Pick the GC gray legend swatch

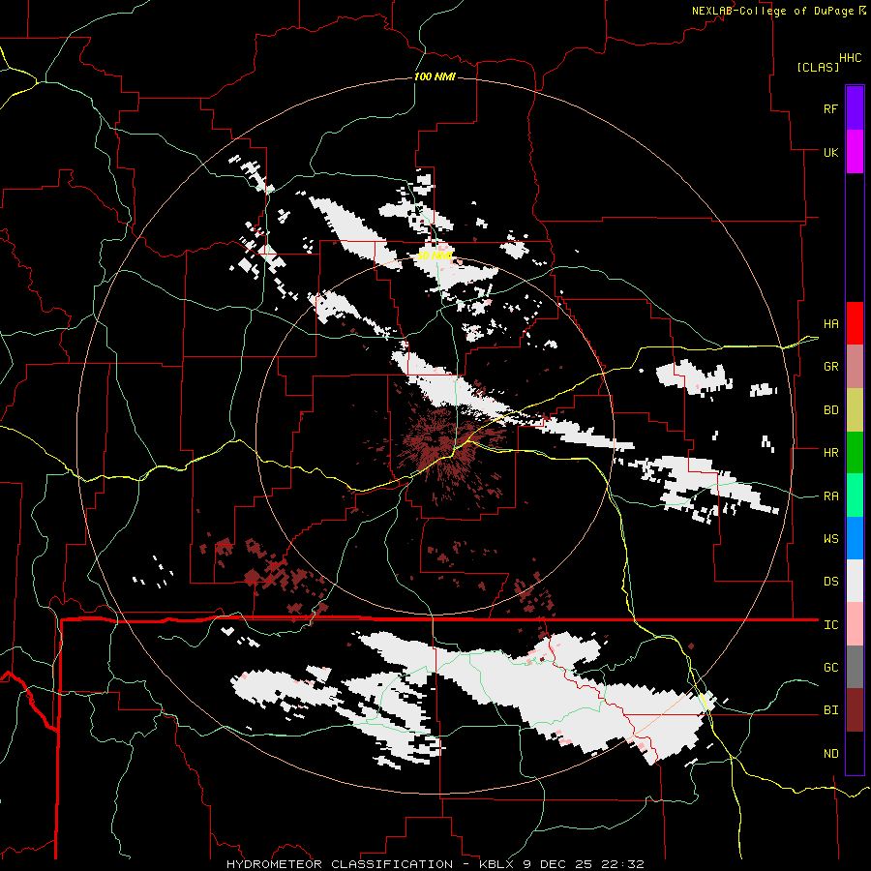tap(855, 667)
